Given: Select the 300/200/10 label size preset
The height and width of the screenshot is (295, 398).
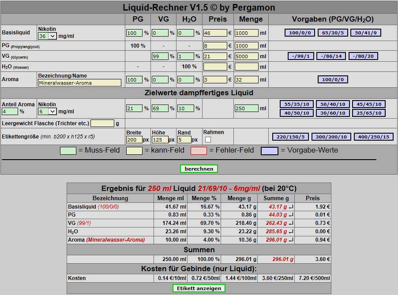Looking at the screenshot, I should 331,137.
